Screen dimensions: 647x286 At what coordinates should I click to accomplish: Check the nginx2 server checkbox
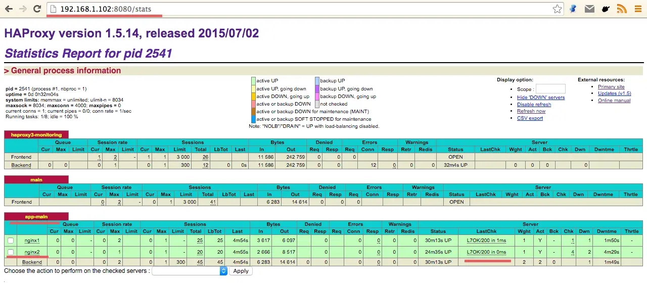pos(11,252)
